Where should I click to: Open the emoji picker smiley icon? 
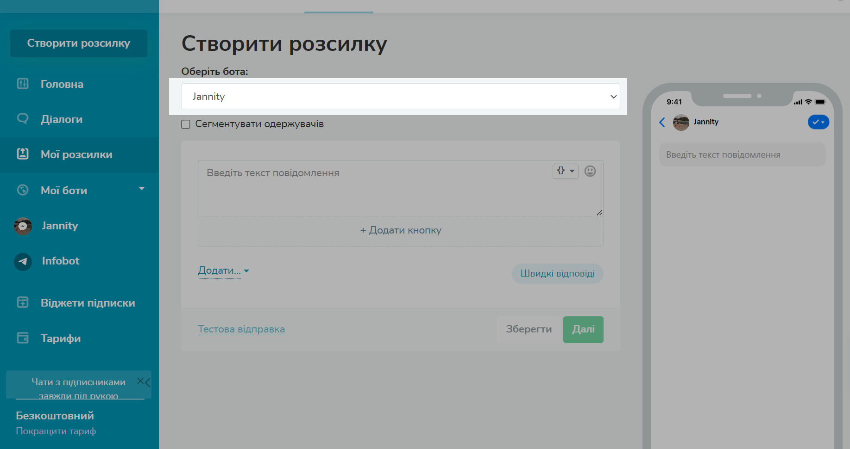click(590, 171)
